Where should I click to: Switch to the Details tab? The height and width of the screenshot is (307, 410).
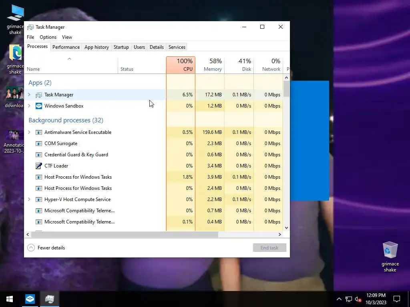tap(157, 47)
